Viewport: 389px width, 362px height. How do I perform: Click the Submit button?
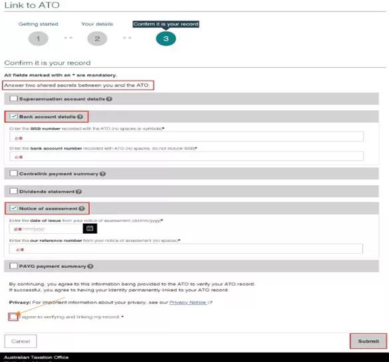(368, 341)
